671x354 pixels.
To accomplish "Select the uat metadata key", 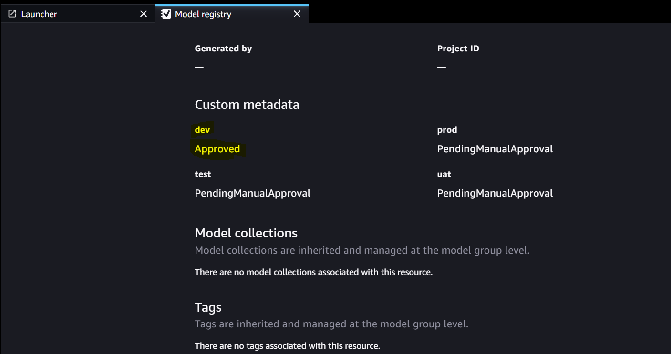I will click(x=444, y=174).
